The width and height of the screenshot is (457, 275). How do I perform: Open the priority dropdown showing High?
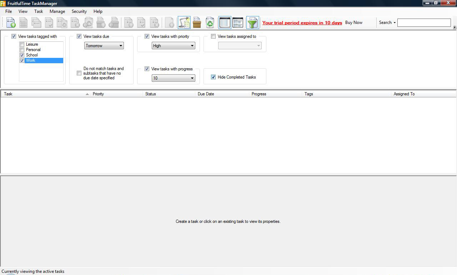click(173, 46)
